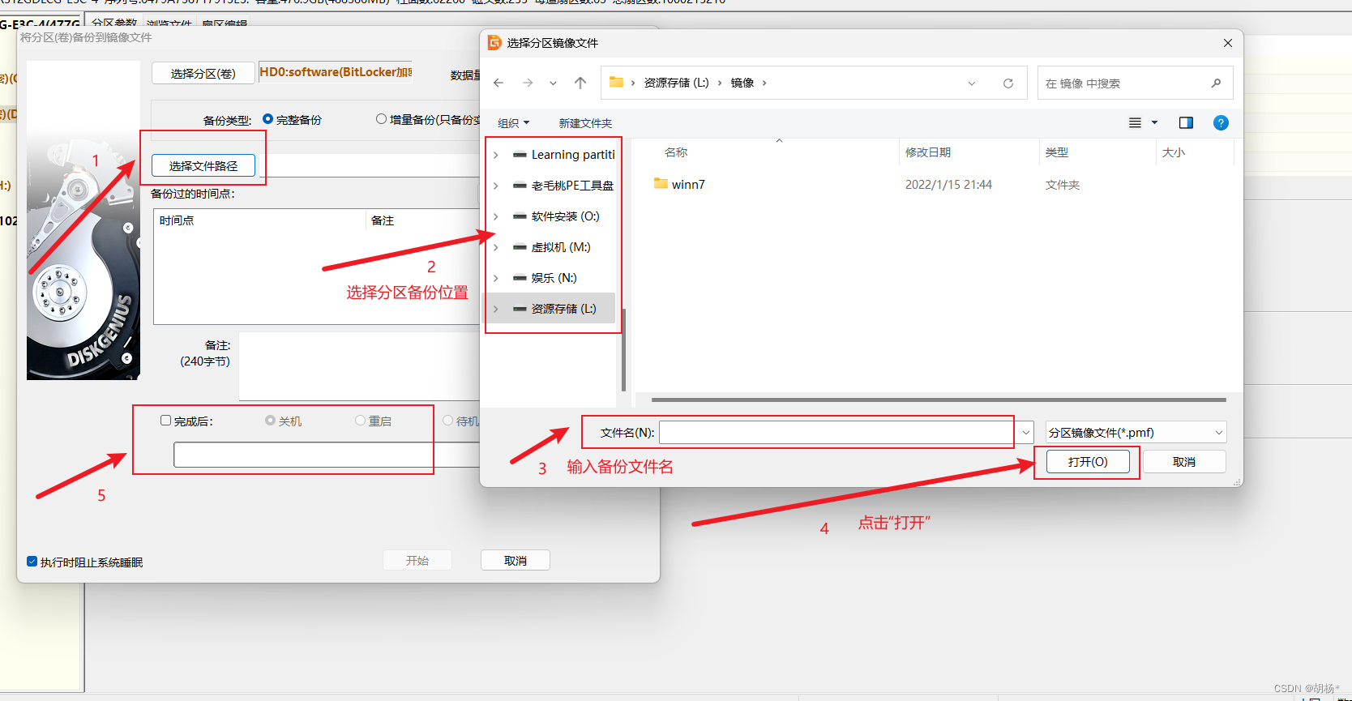Open the file name history dropdown
The width and height of the screenshot is (1352, 701).
(1026, 433)
